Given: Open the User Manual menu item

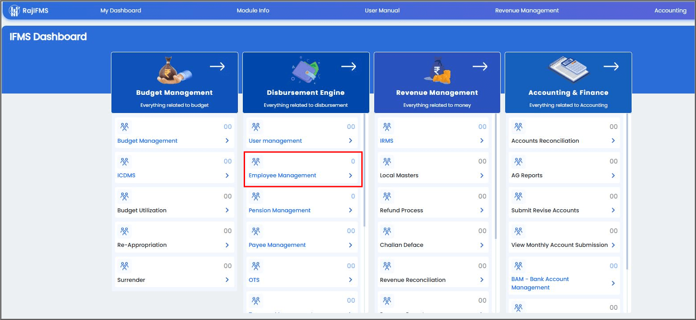Looking at the screenshot, I should point(382,11).
